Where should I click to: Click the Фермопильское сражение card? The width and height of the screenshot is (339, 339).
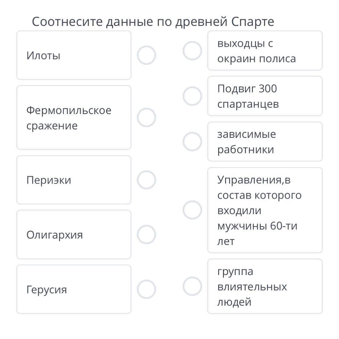(x=74, y=117)
